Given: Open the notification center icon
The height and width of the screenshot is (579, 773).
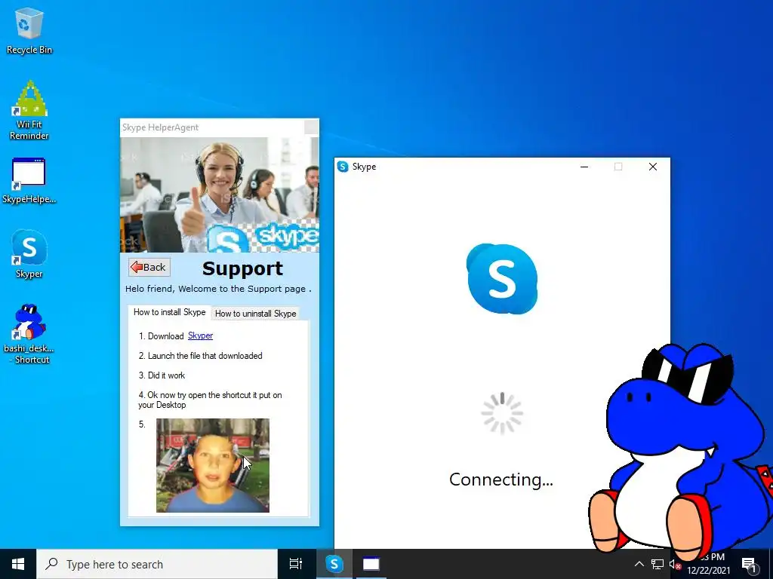Looking at the screenshot, I should [749, 565].
